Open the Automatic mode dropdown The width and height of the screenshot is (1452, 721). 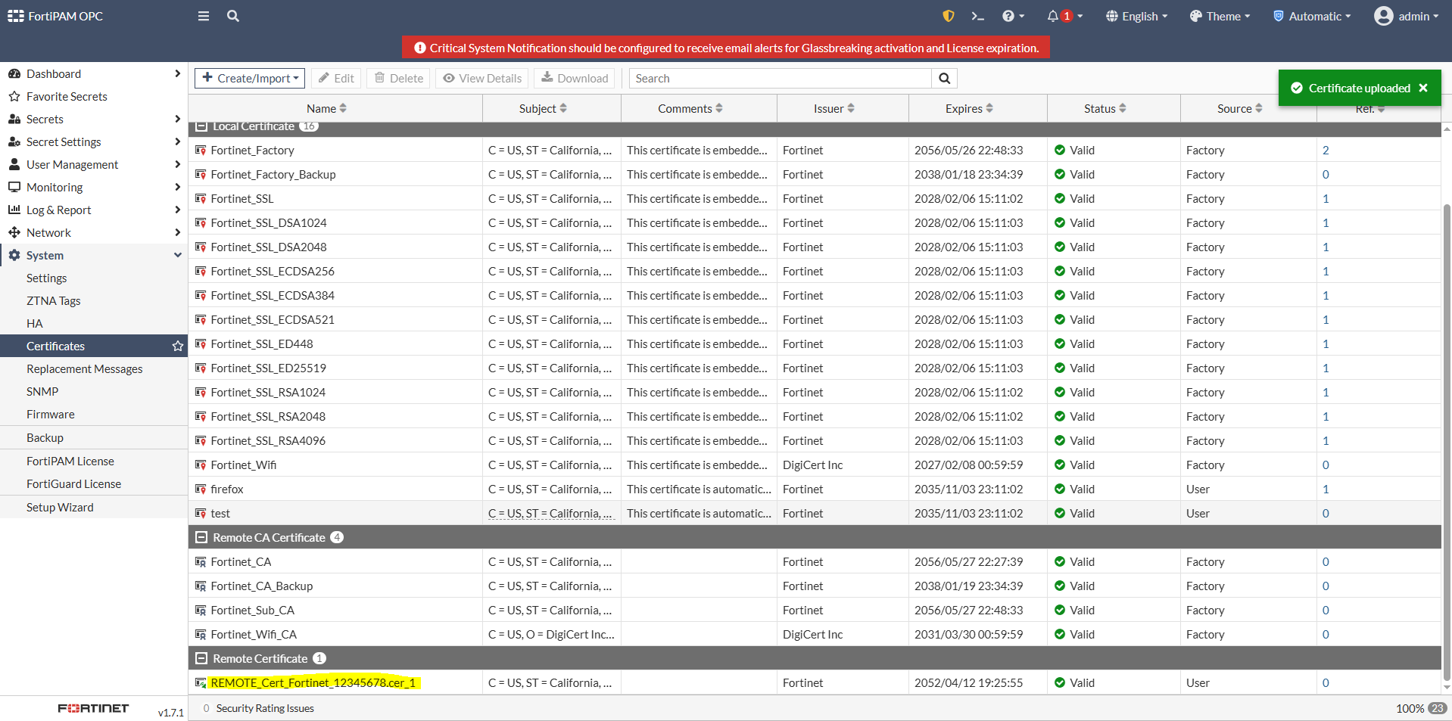pyautogui.click(x=1312, y=16)
